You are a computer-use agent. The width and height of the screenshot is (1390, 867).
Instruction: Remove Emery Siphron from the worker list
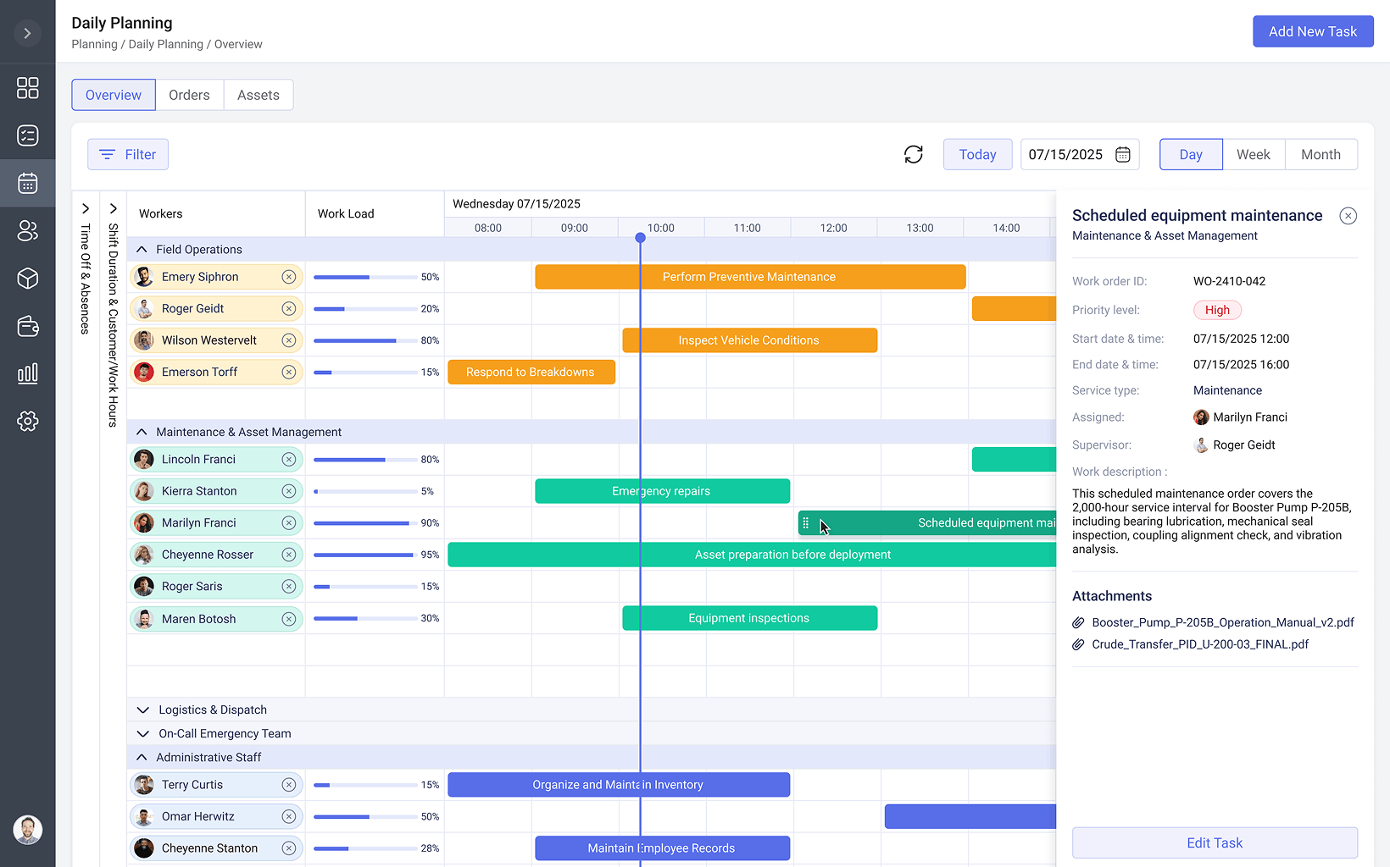(289, 277)
